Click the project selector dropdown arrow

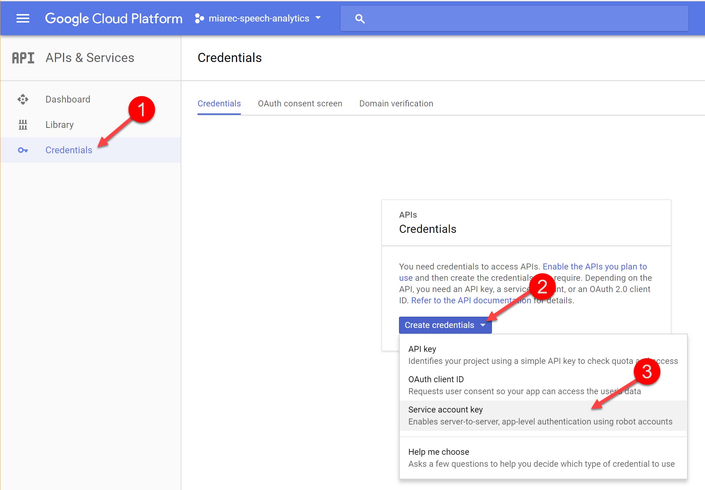(318, 18)
